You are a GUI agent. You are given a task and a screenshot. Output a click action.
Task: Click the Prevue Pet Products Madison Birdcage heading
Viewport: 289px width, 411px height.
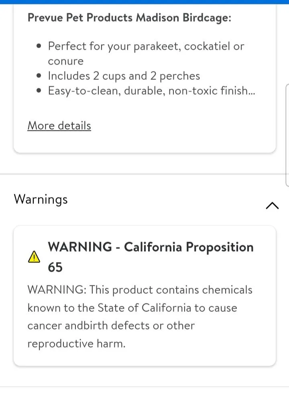pyautogui.click(x=129, y=18)
